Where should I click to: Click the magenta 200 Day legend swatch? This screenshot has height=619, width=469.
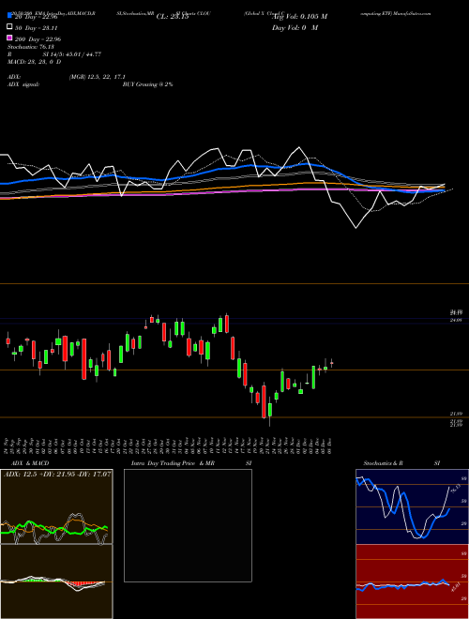[9, 38]
